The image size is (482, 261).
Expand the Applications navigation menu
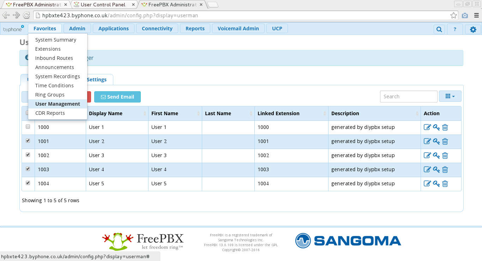click(x=113, y=29)
